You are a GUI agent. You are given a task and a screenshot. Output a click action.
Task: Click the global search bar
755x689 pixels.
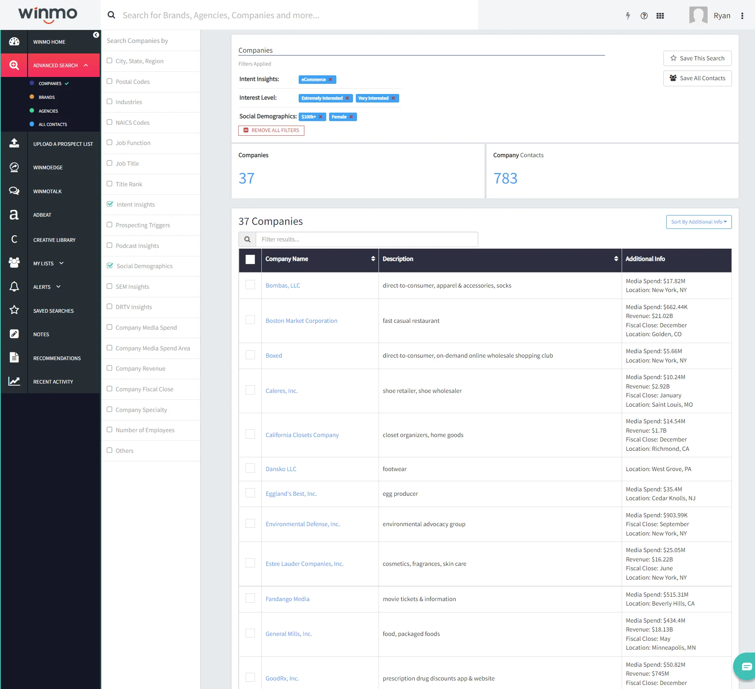289,15
